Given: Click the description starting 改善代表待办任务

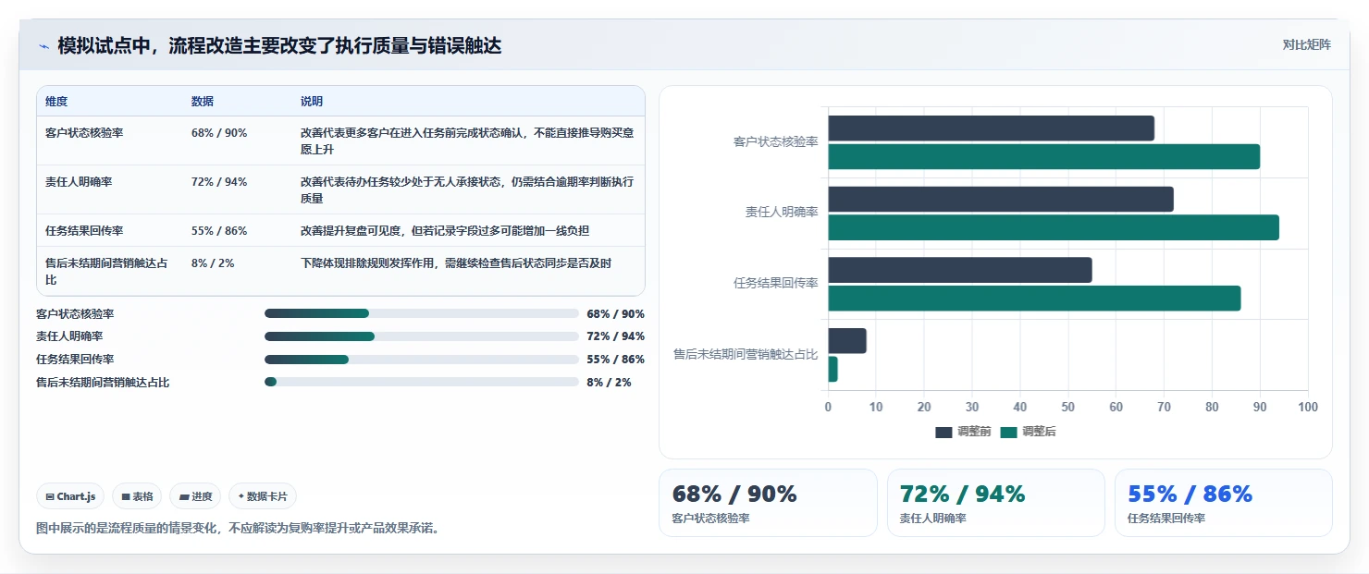Looking at the screenshot, I should tap(467, 189).
